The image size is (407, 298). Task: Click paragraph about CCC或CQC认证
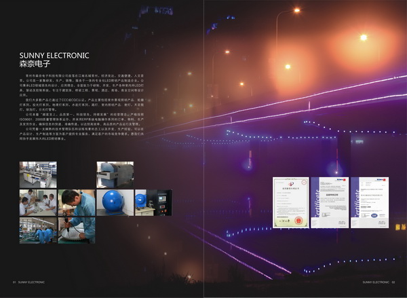81,105
